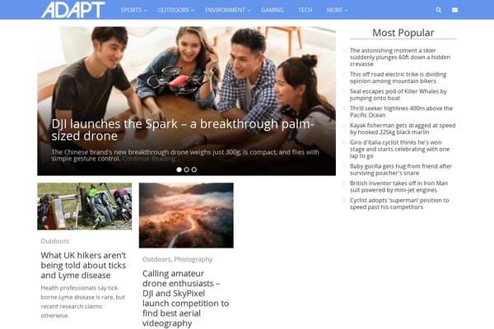The height and width of the screenshot is (329, 494).
Task: Click the envelope mail icon in header
Action: click(454, 10)
